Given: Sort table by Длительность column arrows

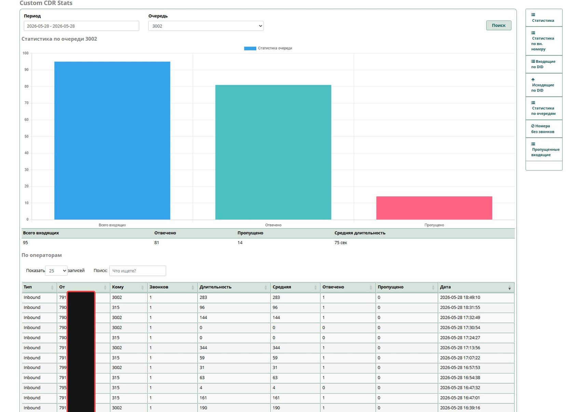Looking at the screenshot, I should (266, 287).
